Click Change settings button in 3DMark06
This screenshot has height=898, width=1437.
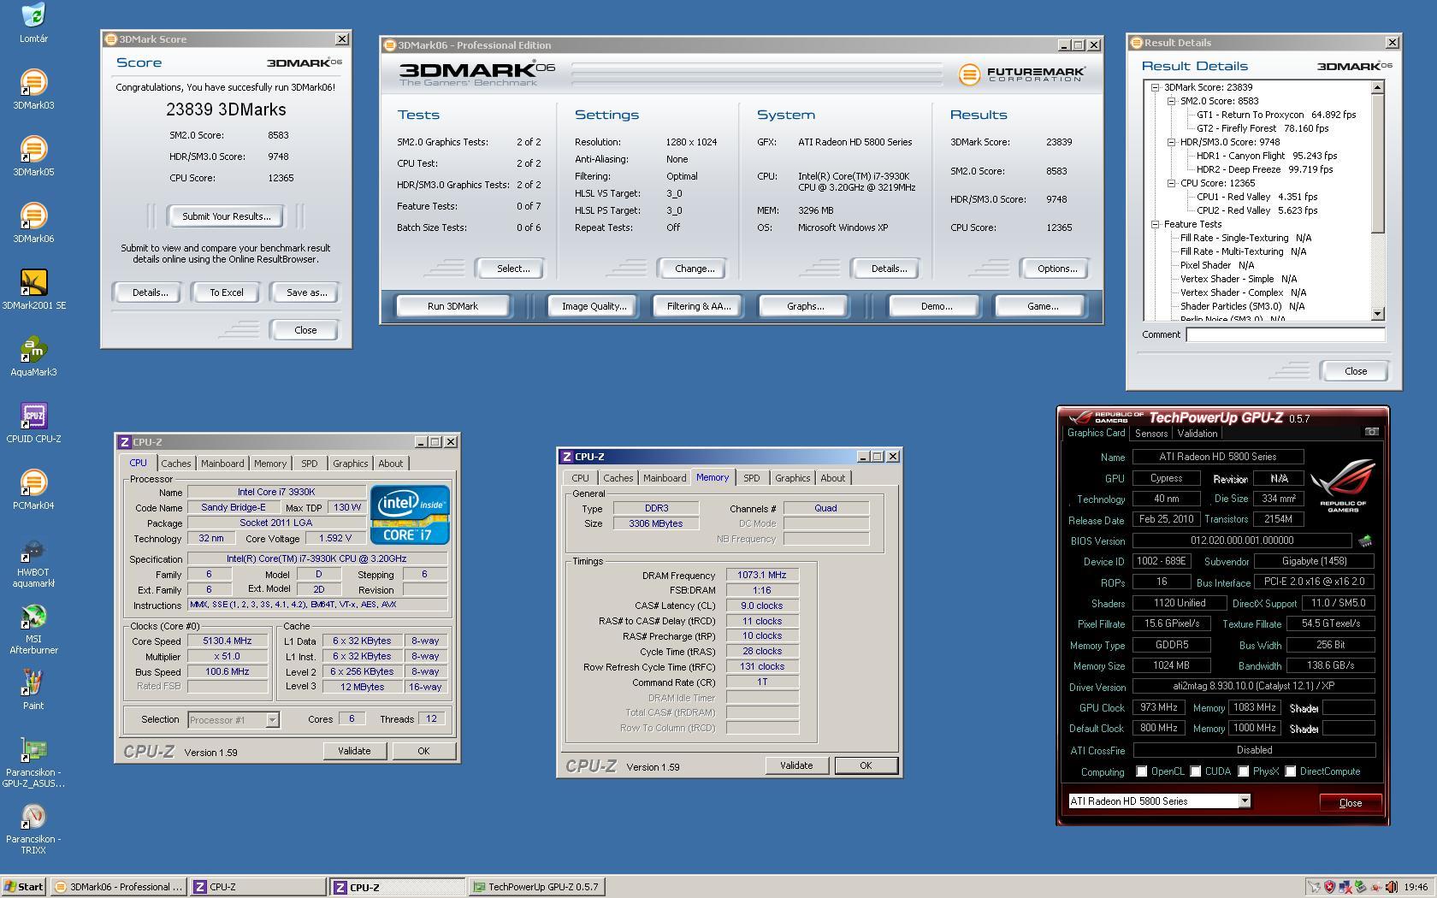(x=694, y=269)
